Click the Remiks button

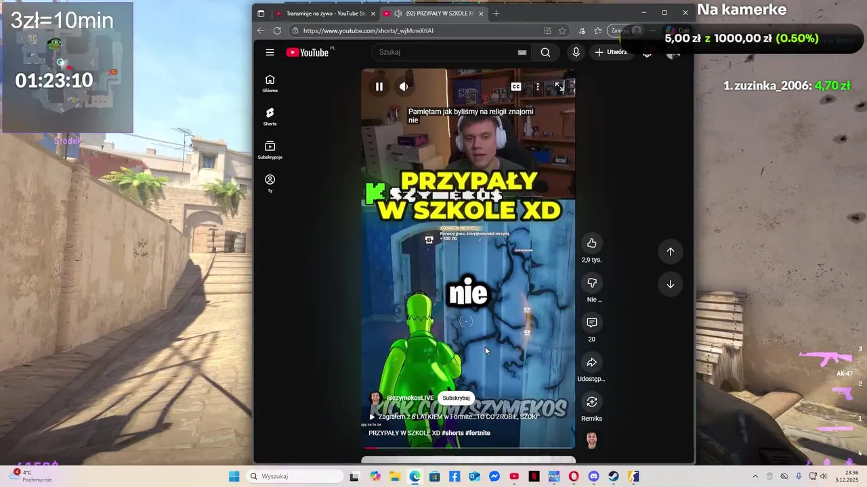pyautogui.click(x=591, y=402)
